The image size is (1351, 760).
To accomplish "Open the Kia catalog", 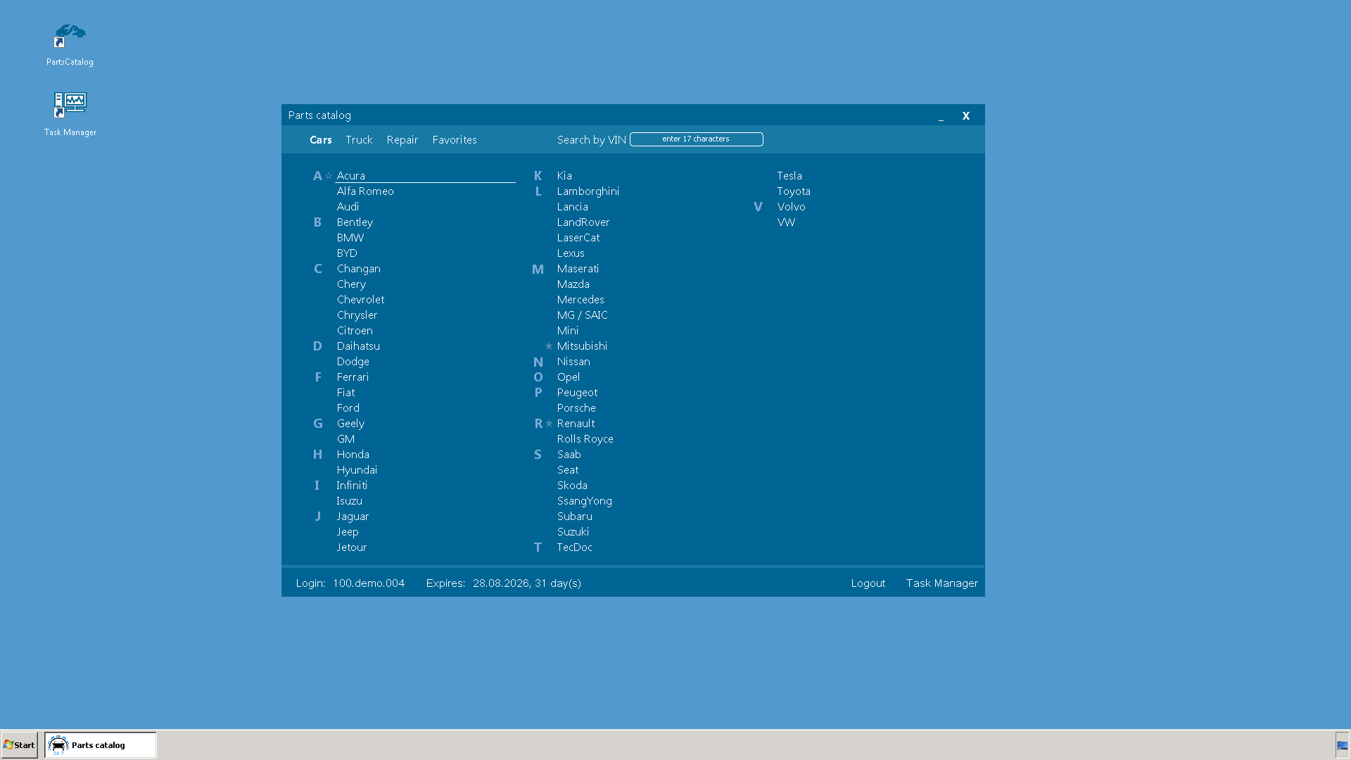I will [x=564, y=176].
